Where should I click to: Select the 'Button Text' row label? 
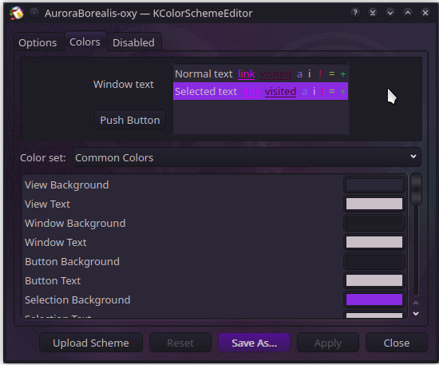[53, 280]
